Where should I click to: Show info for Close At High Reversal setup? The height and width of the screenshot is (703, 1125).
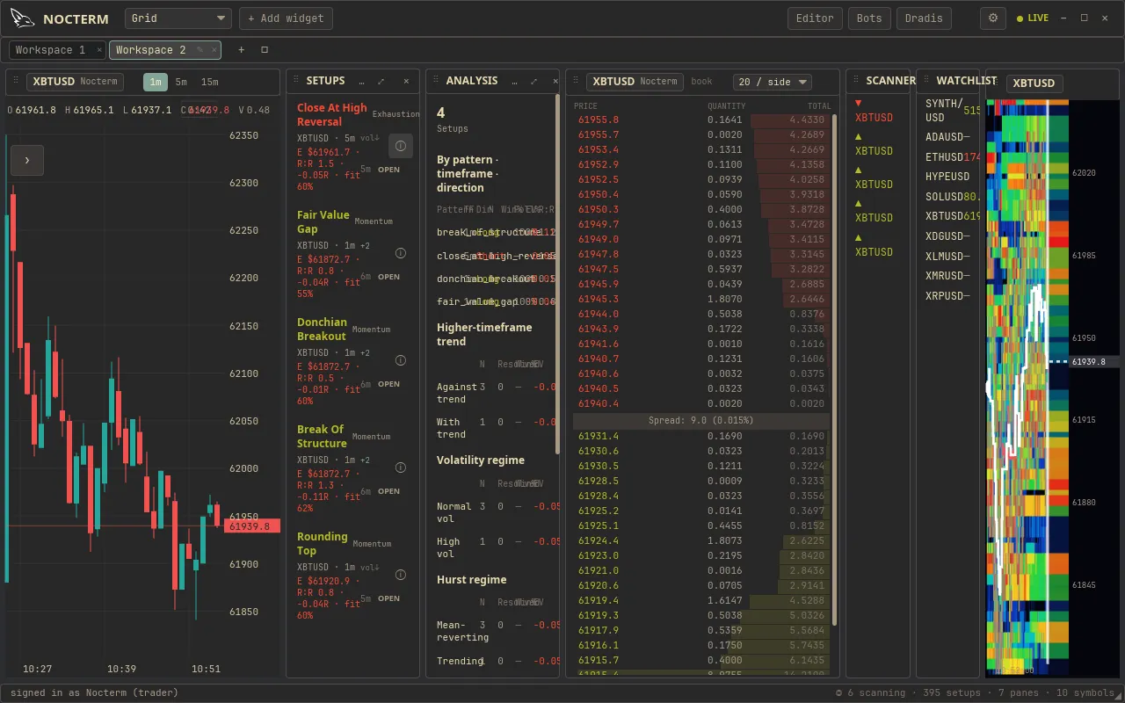tap(400, 146)
